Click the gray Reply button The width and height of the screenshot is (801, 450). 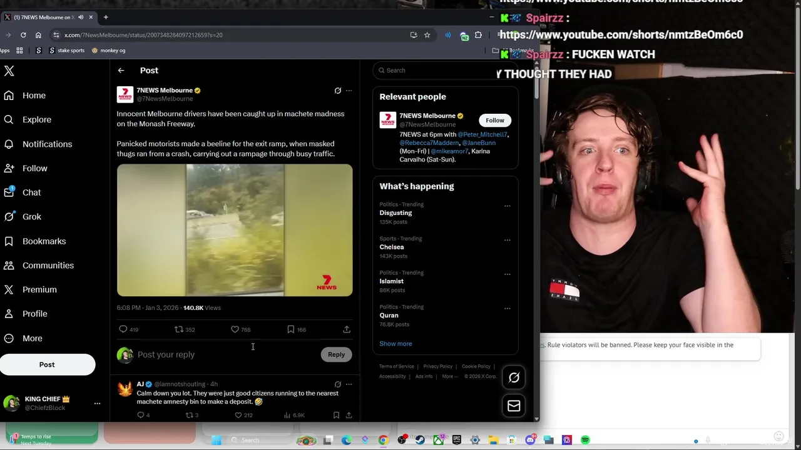(x=336, y=354)
